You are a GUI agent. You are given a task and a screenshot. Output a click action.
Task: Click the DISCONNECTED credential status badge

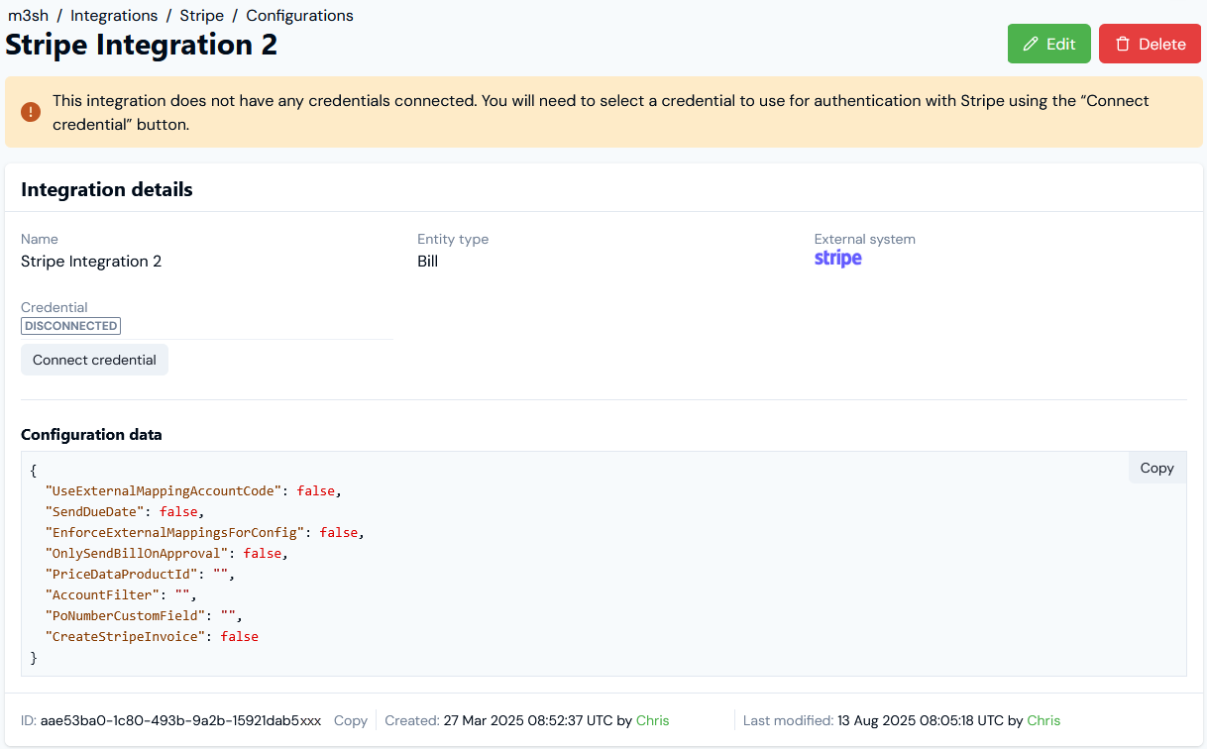point(70,326)
